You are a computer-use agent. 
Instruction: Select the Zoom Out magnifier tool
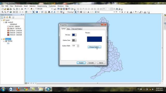[x=5, y=12]
